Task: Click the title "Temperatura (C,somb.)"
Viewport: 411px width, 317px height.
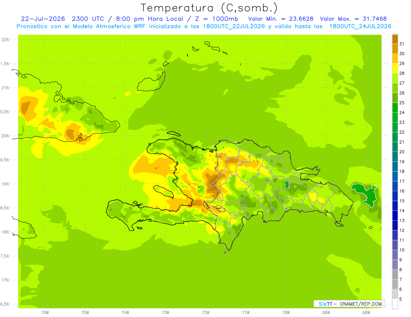Action: click(209, 8)
